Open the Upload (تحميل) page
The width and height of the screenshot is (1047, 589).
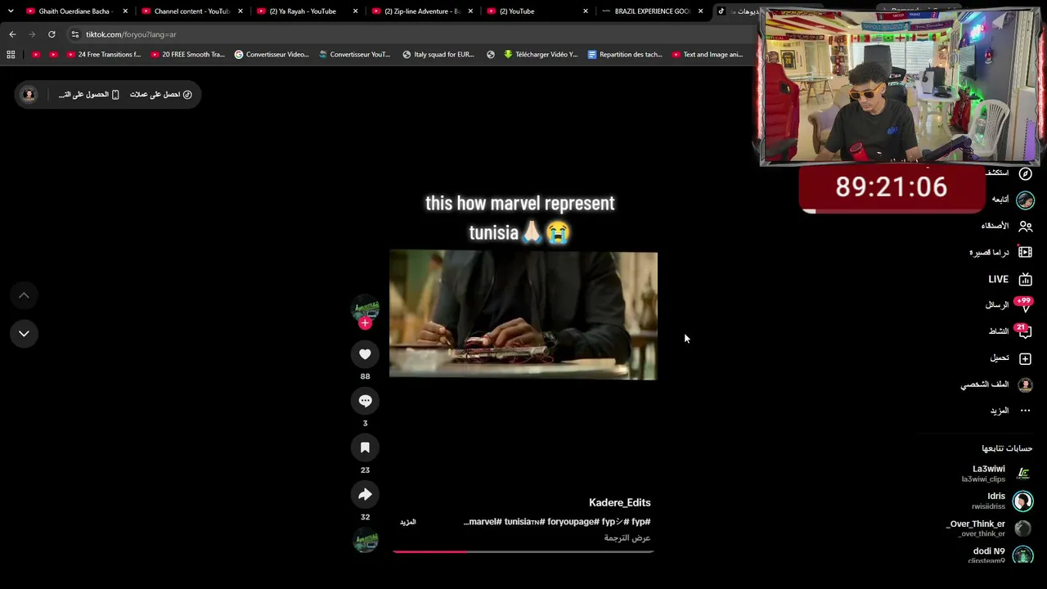1011,358
